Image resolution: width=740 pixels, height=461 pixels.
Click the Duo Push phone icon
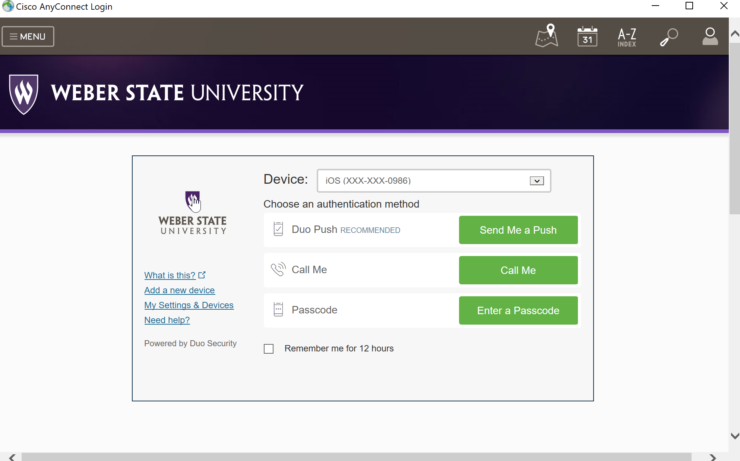278,229
